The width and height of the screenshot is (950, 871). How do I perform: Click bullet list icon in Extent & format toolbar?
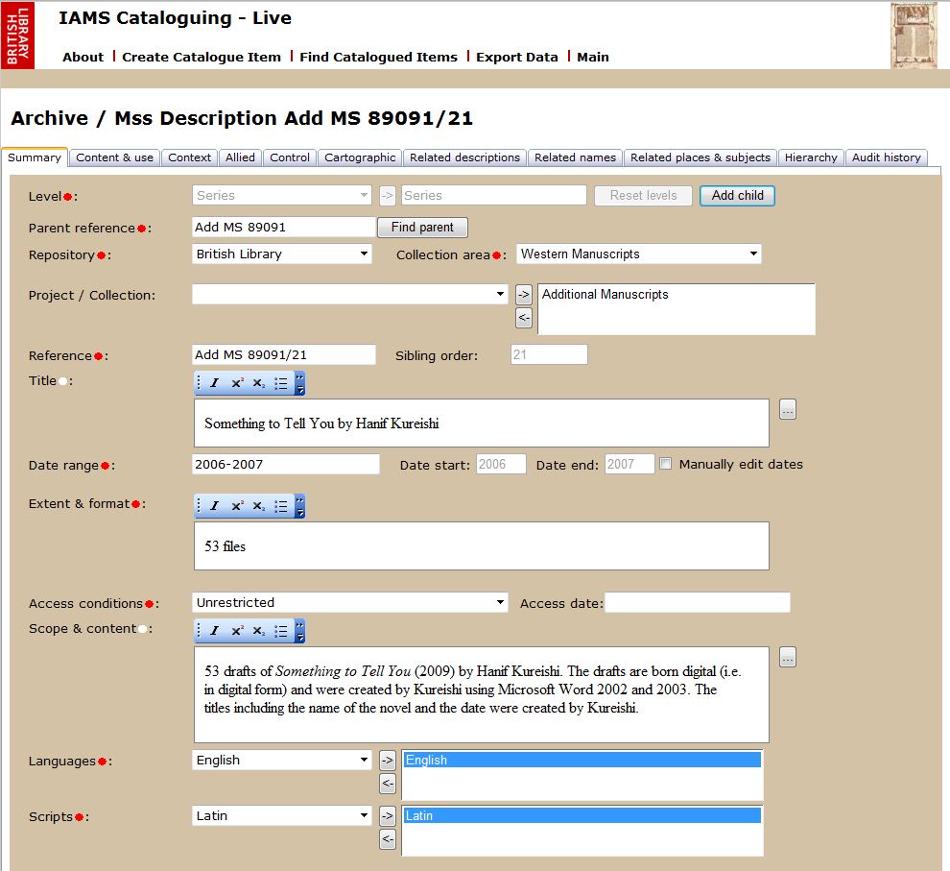(x=280, y=506)
